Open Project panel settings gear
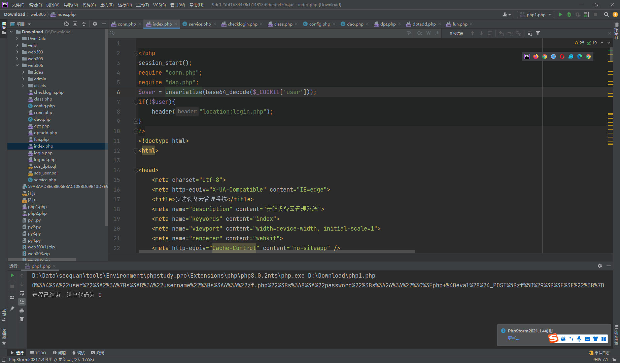620x363 pixels. coord(95,24)
